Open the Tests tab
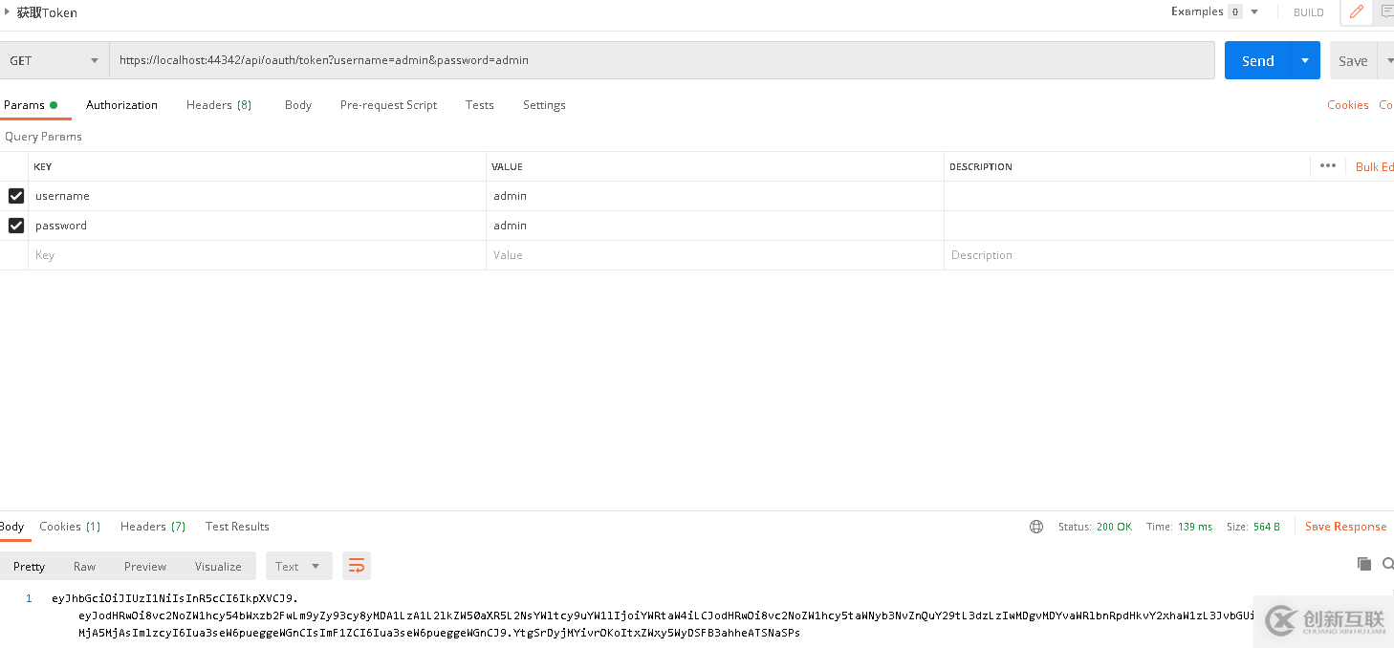Image resolution: width=1394 pixels, height=648 pixels. (x=480, y=105)
